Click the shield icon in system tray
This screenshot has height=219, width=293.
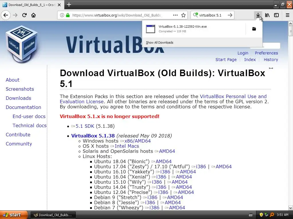pyautogui.click(x=261, y=215)
